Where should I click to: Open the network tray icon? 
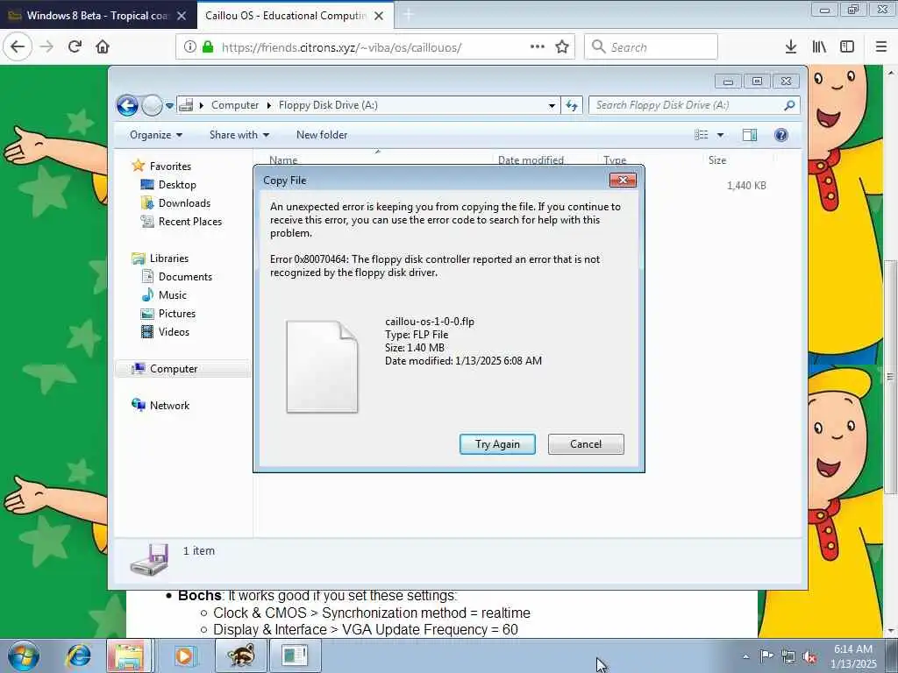coord(788,657)
